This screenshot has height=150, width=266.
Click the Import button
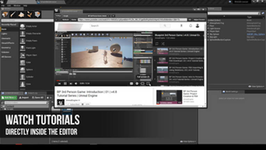24,98
